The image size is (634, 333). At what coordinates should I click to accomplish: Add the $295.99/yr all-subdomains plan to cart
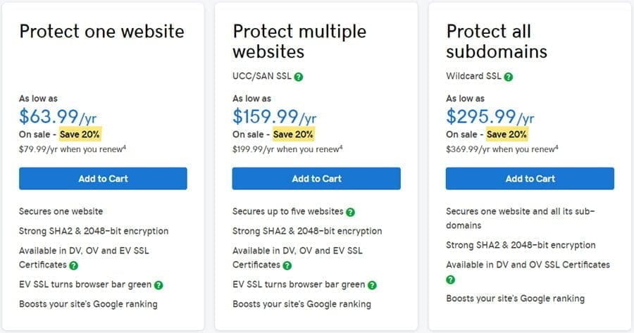click(530, 179)
